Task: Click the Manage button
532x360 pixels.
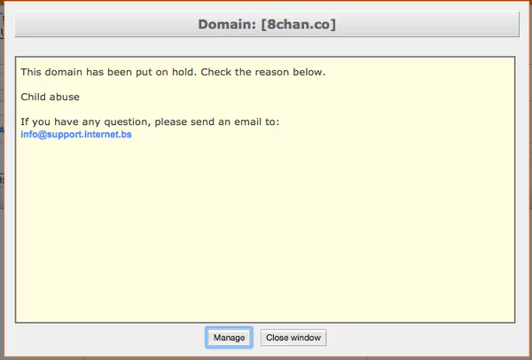Action: pos(229,338)
